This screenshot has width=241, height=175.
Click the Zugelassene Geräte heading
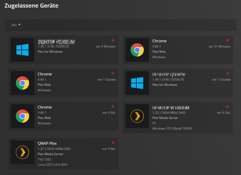32,6
